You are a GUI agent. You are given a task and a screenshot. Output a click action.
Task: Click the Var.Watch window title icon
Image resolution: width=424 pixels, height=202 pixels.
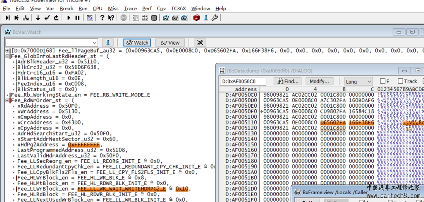point(8,32)
